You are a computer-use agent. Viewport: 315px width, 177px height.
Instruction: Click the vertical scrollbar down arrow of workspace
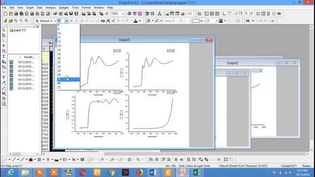[x=312, y=150]
